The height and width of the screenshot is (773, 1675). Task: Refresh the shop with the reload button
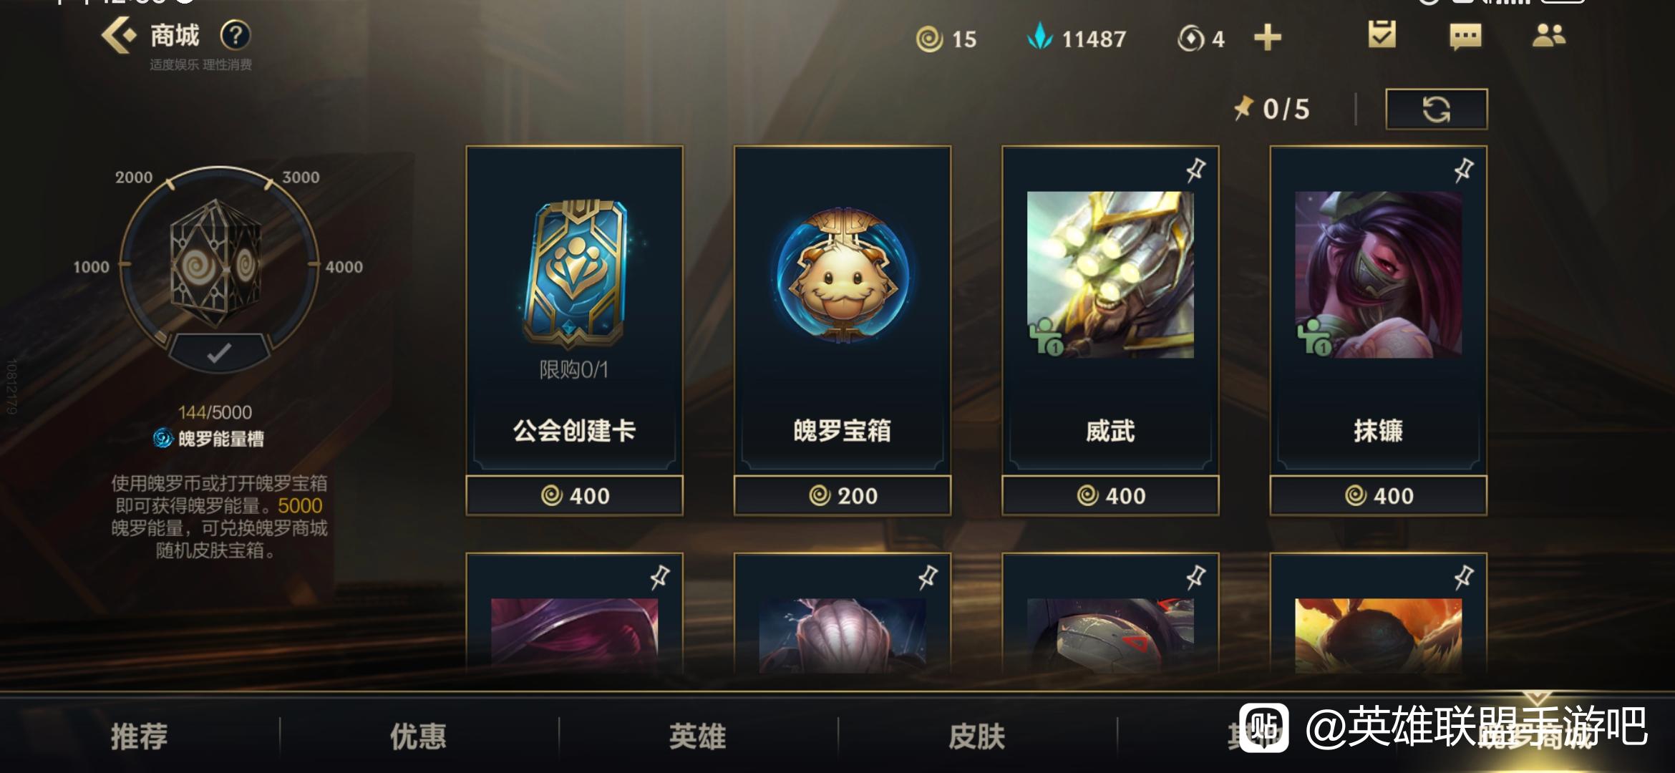pyautogui.click(x=1436, y=110)
